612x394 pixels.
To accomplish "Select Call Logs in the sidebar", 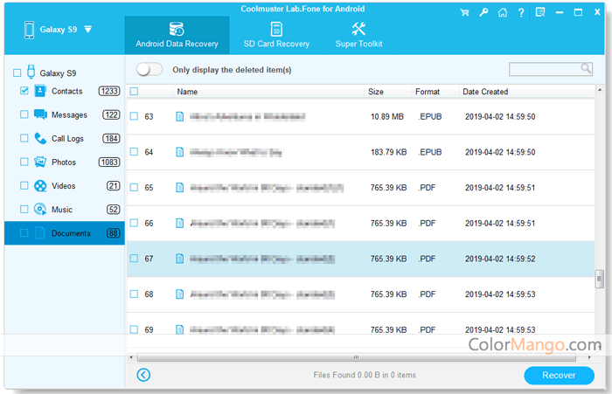I will [x=68, y=138].
